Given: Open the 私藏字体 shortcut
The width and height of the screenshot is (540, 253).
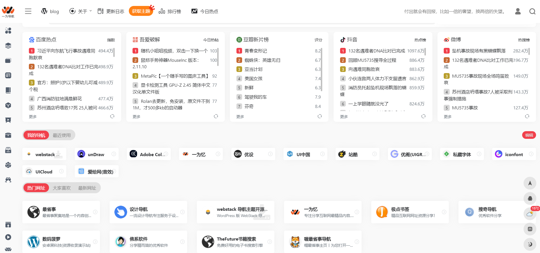Looking at the screenshot, I should tap(462, 154).
